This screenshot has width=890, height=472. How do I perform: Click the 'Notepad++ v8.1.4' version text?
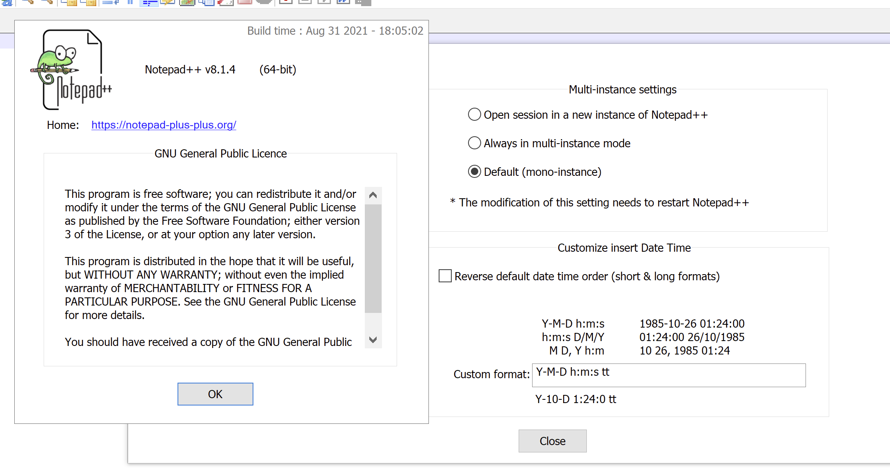click(x=190, y=70)
